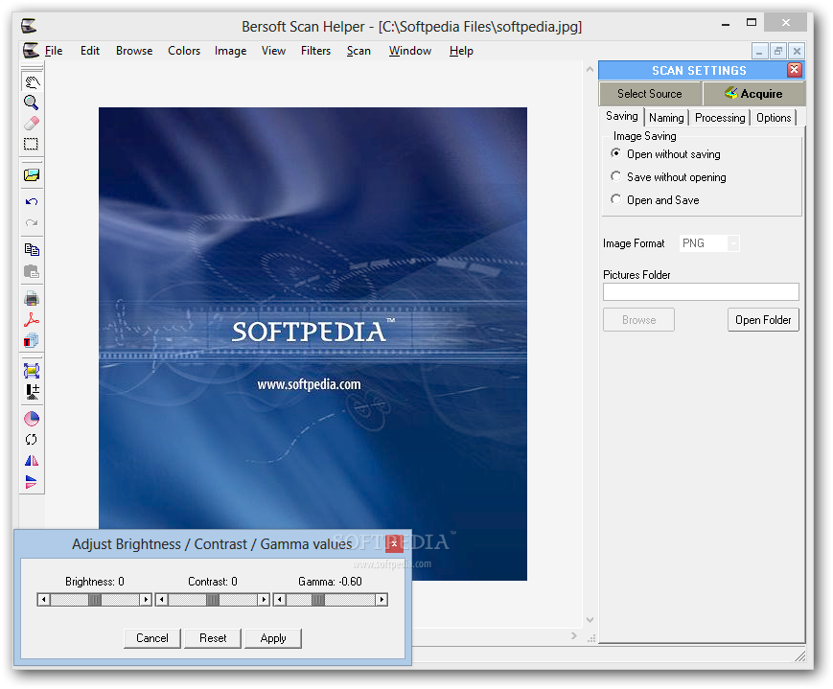Click the Acquire button
Image resolution: width=833 pixels, height=689 pixels.
tap(753, 94)
